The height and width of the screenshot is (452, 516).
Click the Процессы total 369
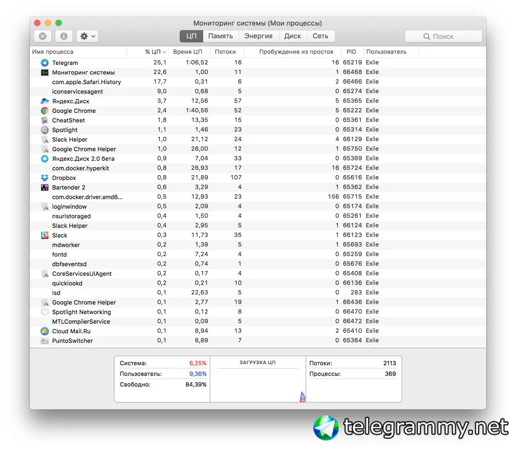390,374
